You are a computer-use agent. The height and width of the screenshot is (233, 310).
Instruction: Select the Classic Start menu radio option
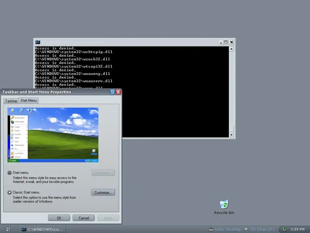click(9, 192)
